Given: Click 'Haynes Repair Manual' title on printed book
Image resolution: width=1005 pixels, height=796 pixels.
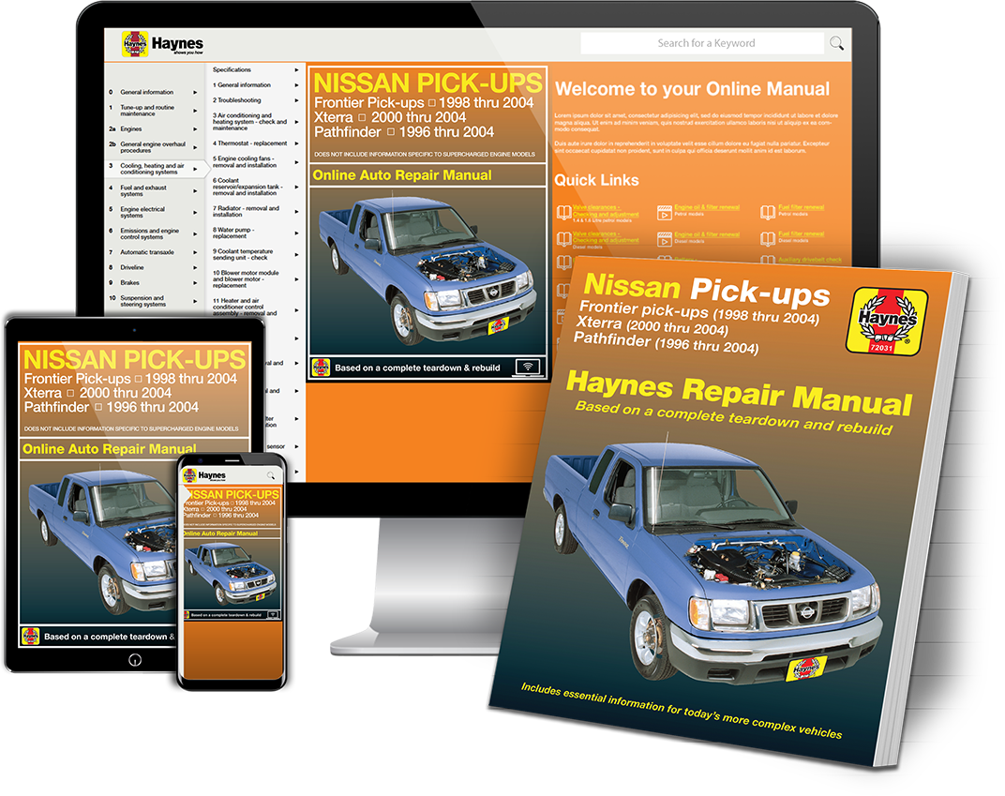Looking at the screenshot, I should [x=739, y=392].
